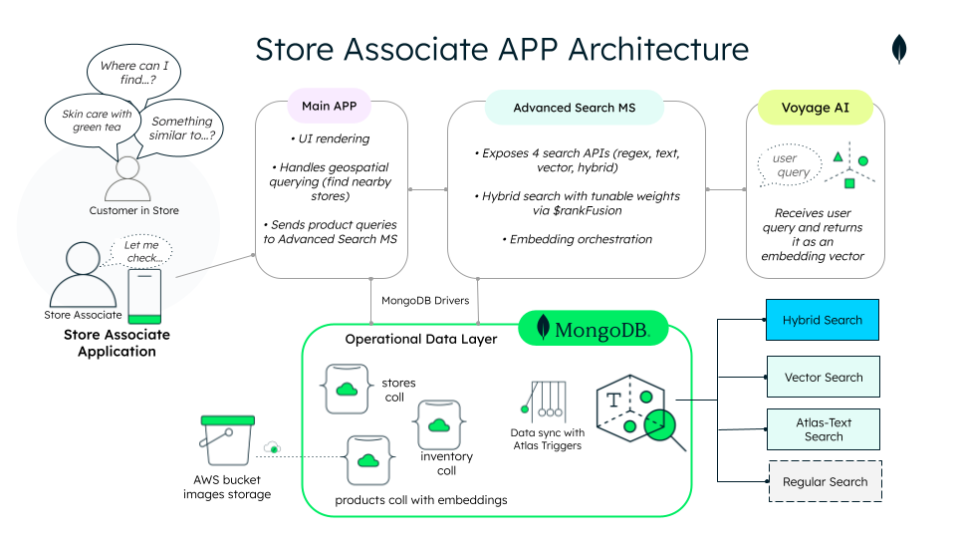Click the 'Store Associate Application' bold caption
This screenshot has width=956, height=538.
[x=117, y=343]
